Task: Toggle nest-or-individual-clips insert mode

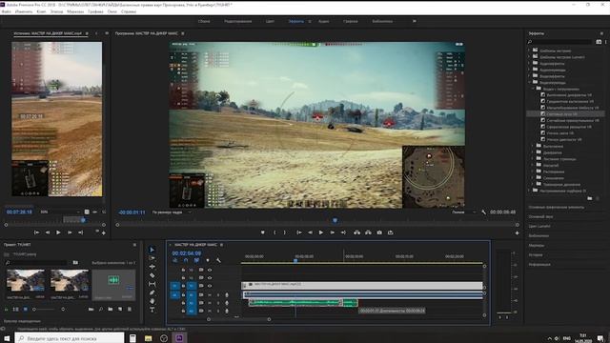Action: (175, 260)
